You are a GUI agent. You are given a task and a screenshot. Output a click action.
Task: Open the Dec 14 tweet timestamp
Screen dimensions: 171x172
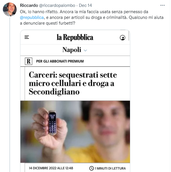pos(85,5)
